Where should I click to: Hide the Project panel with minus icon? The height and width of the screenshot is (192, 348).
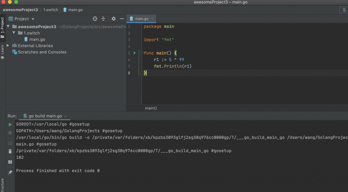pos(122,19)
